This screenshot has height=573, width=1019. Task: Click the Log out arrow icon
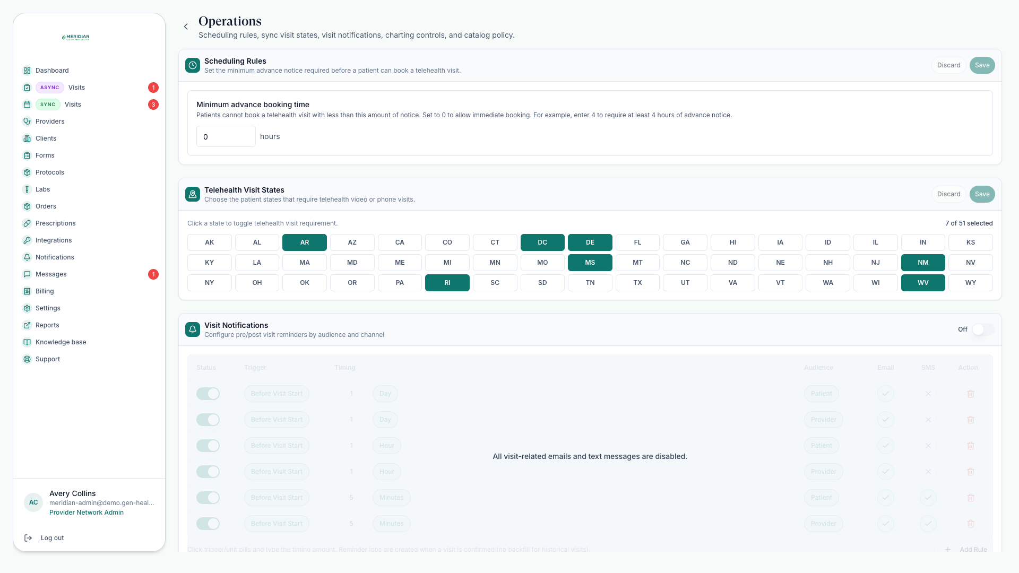coord(28,538)
